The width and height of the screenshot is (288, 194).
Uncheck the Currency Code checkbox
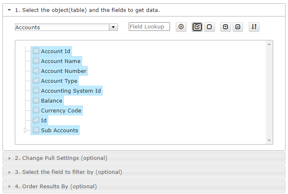click(36, 110)
